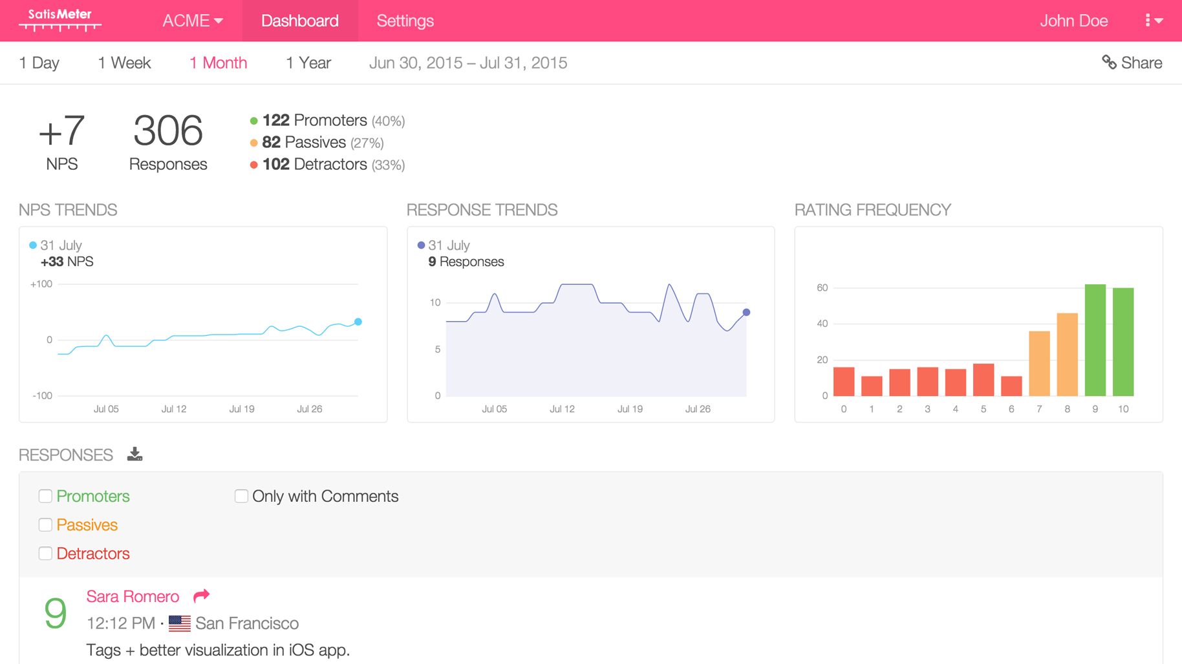Click the green Promoters dot indicator
Viewport: 1182px width, 664px height.
(x=253, y=120)
